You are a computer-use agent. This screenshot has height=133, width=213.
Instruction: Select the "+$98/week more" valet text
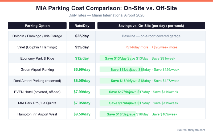click(164, 47)
